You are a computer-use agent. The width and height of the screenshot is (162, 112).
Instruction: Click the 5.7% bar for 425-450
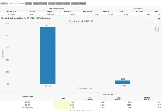pyautogui.click(x=123, y=82)
